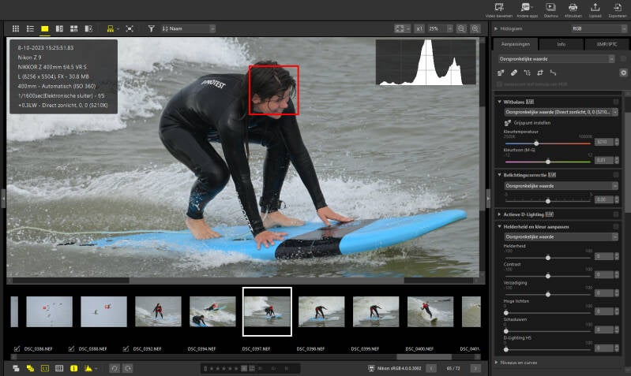The width and height of the screenshot is (631, 376).
Task: Switch to the XMP/IPTC tab
Action: (607, 44)
